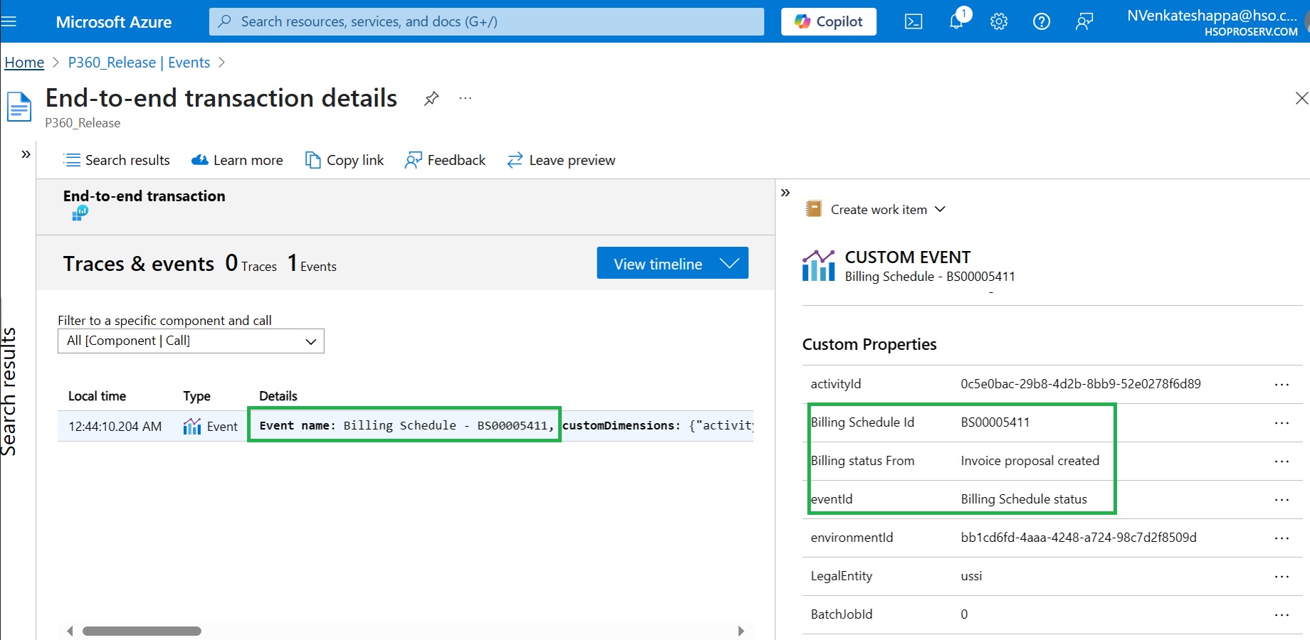Click Search results in the toolbar
The width and height of the screenshot is (1310, 640).
click(x=117, y=161)
